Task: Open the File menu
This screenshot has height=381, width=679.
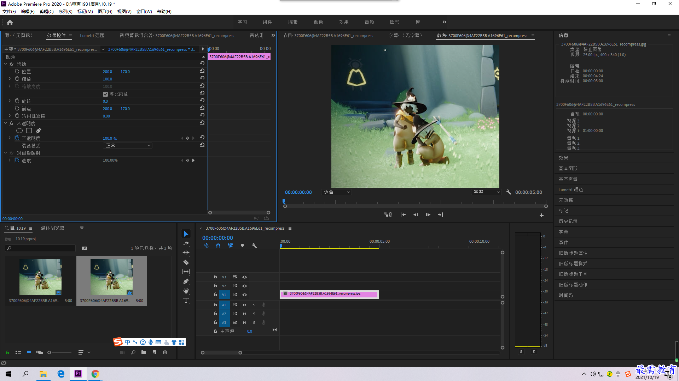Action: click(9, 12)
